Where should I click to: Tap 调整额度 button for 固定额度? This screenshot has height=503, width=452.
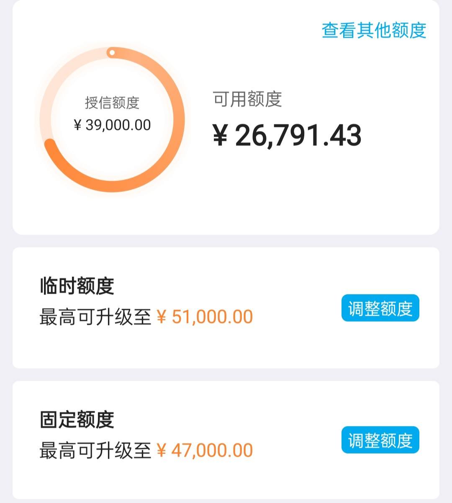380,440
